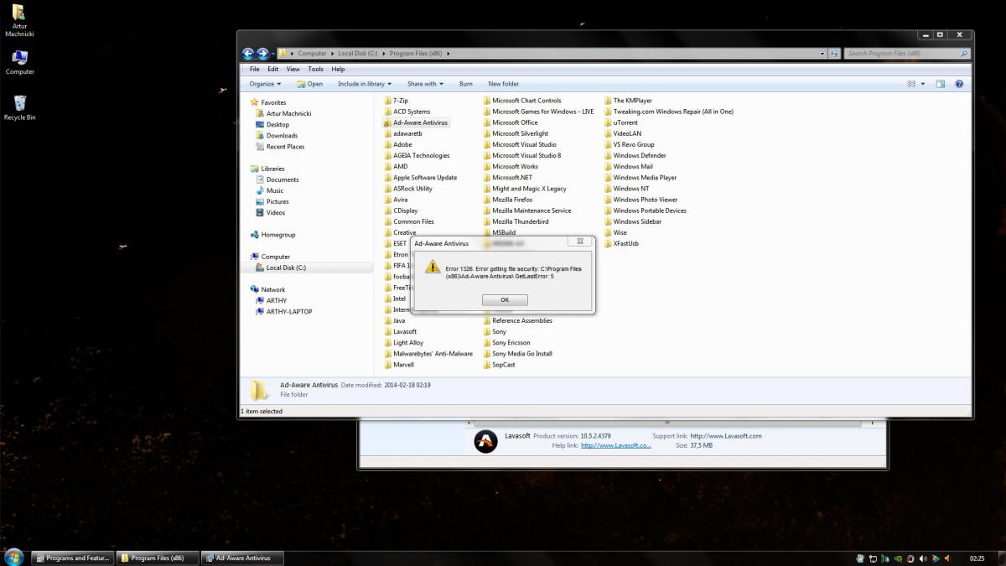The width and height of the screenshot is (1006, 566).
Task: Close the Ad-Aware Antivirus error dialog
Action: [x=580, y=241]
